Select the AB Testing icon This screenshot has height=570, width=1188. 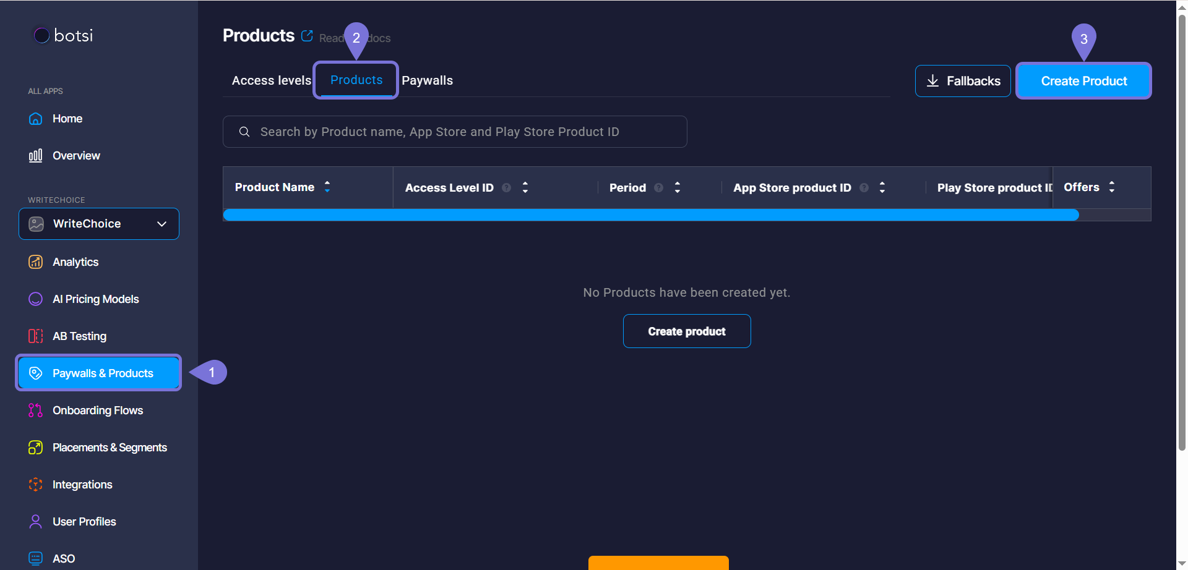coord(36,336)
